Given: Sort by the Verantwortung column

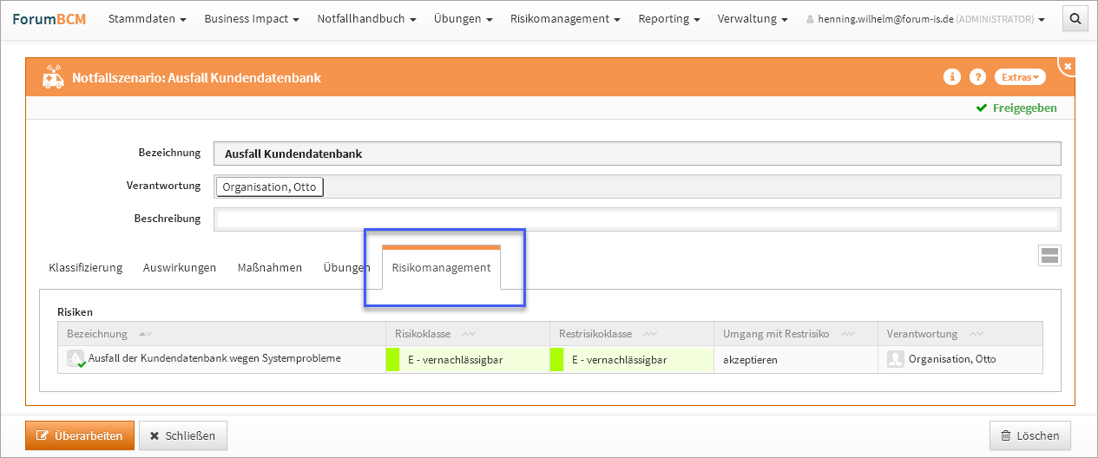Looking at the screenshot, I should 960,334.
